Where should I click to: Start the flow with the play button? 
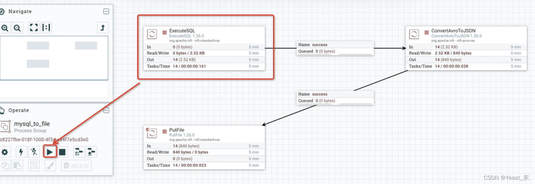[50, 152]
